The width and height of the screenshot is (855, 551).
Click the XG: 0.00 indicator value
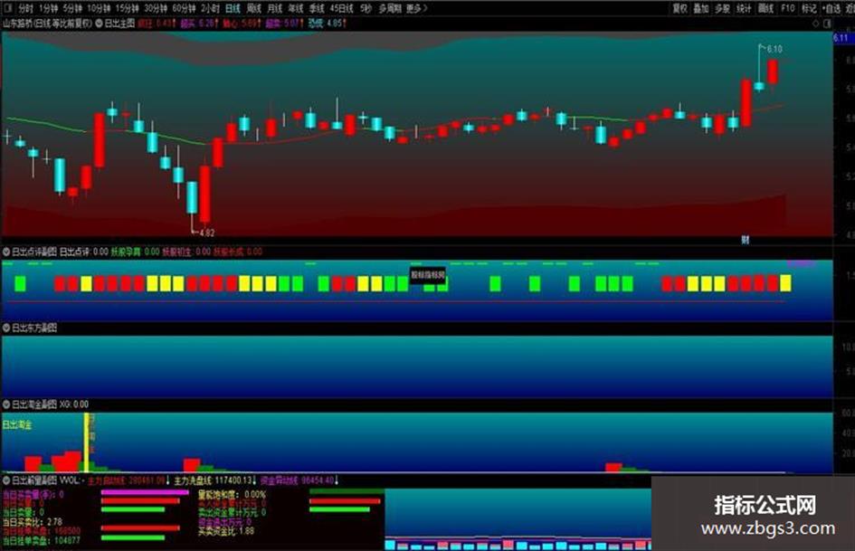[x=73, y=404]
